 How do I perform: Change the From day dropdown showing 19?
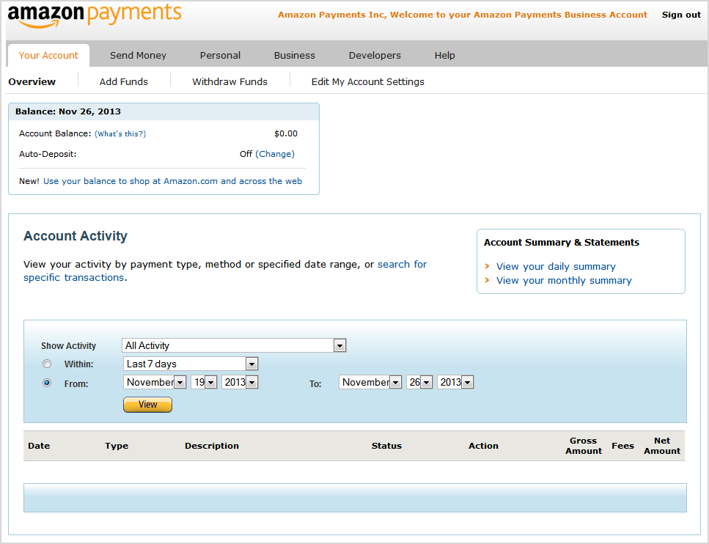[x=204, y=382]
